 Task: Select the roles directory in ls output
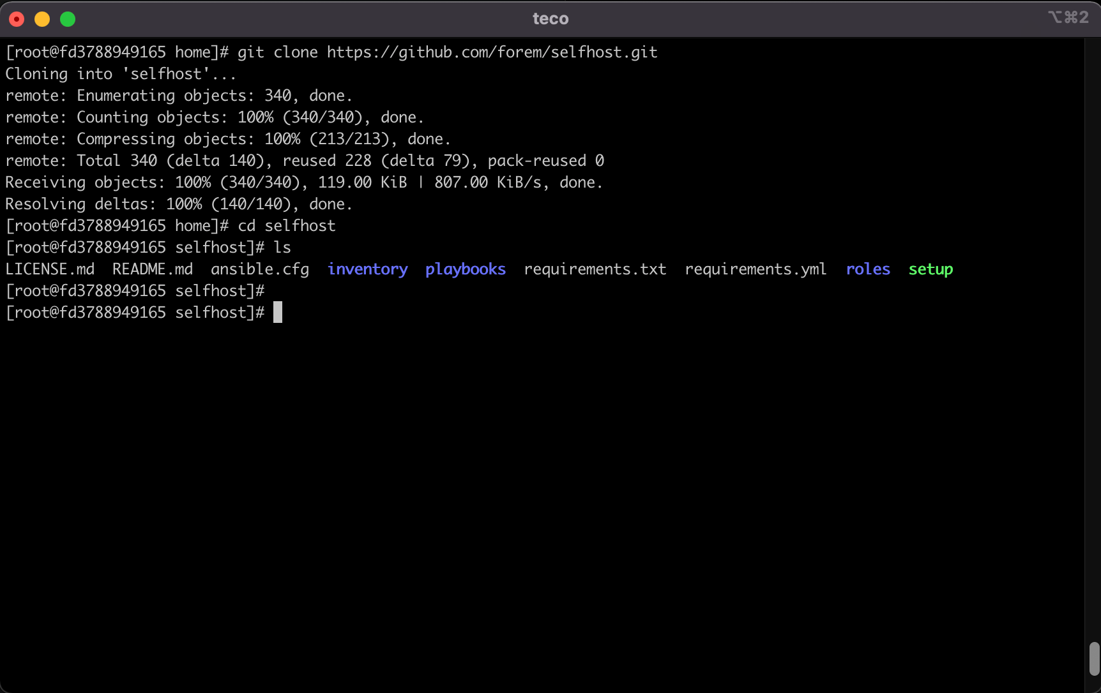click(x=868, y=269)
